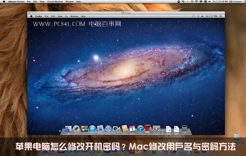Click the host clock Fri 2:17:19 PM
The image size is (246, 156).
click(220, 2)
